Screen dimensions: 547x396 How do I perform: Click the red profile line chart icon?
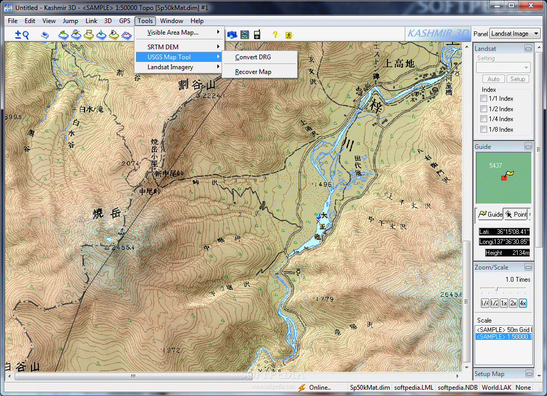127,35
